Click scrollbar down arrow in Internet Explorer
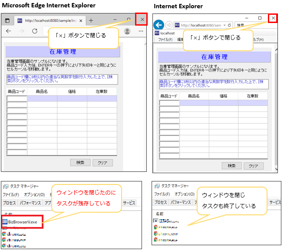Screen dimensions: 284x250 coord(276,169)
